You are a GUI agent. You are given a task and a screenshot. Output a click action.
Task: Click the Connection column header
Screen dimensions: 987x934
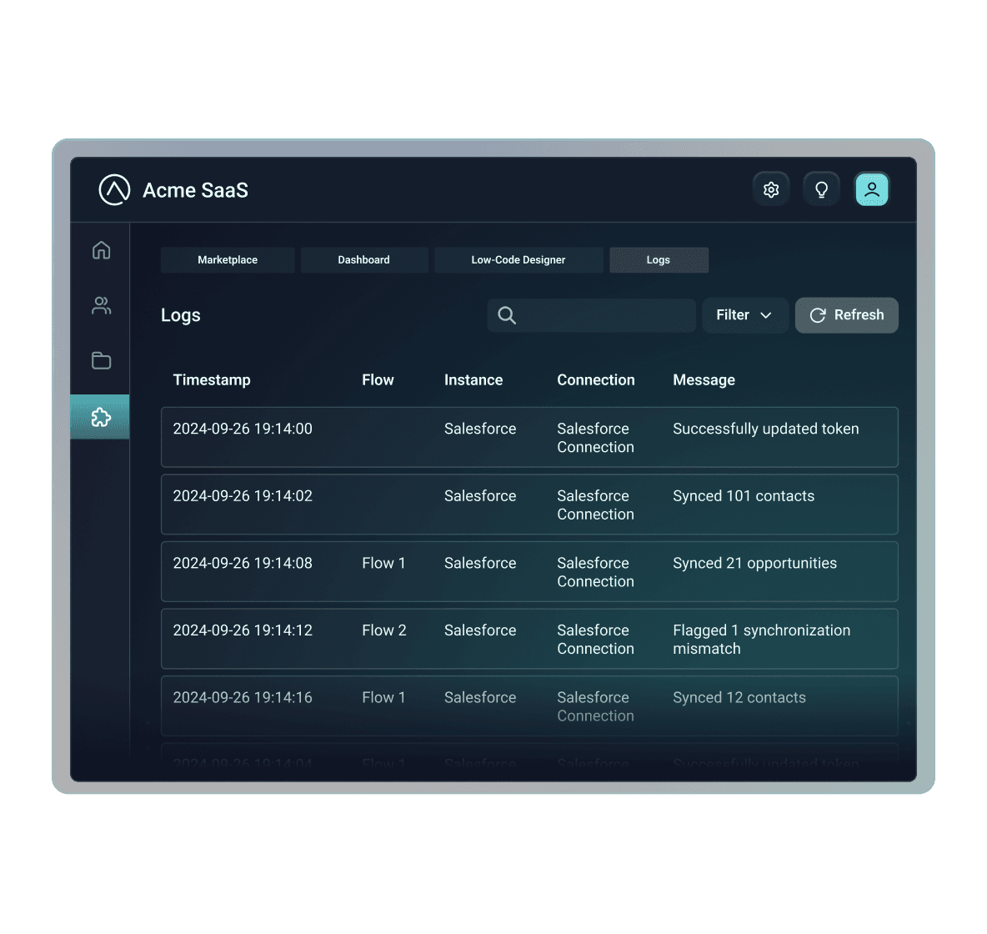tap(595, 379)
